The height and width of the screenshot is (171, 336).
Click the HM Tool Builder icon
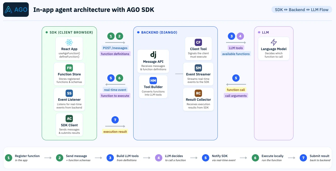click(x=153, y=81)
